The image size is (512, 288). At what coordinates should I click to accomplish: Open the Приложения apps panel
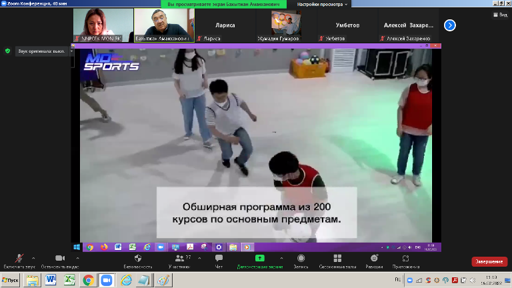point(405,261)
